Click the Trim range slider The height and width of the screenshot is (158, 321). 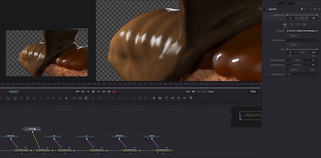point(302,49)
